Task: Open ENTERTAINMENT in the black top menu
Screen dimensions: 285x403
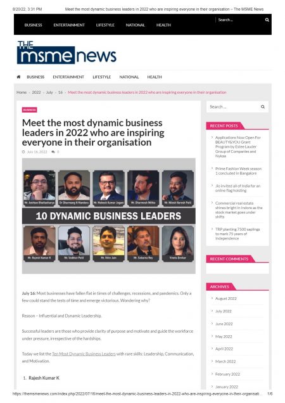Action: click(69, 25)
